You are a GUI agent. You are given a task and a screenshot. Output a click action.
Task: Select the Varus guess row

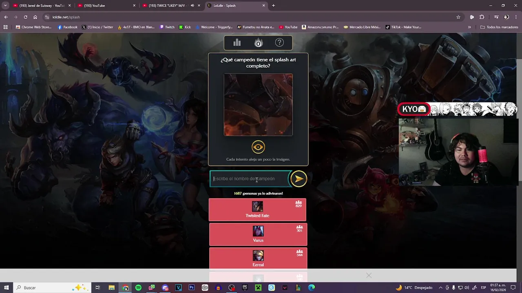(258, 234)
